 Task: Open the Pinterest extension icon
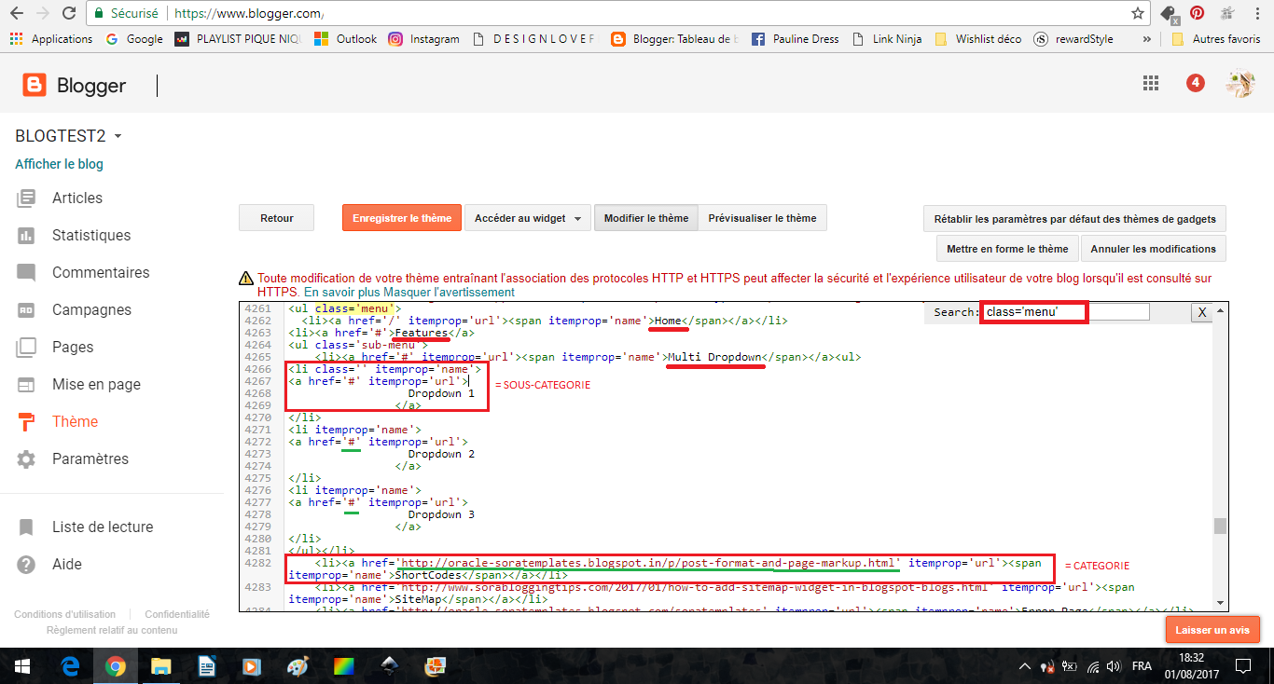[1197, 14]
